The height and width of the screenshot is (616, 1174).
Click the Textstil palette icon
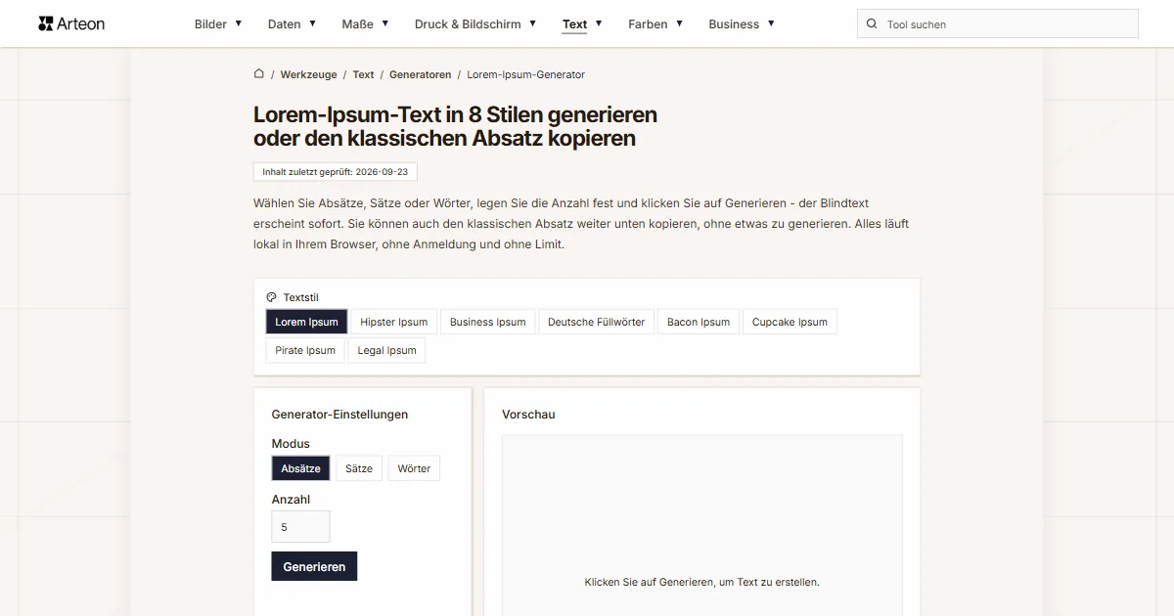[271, 297]
